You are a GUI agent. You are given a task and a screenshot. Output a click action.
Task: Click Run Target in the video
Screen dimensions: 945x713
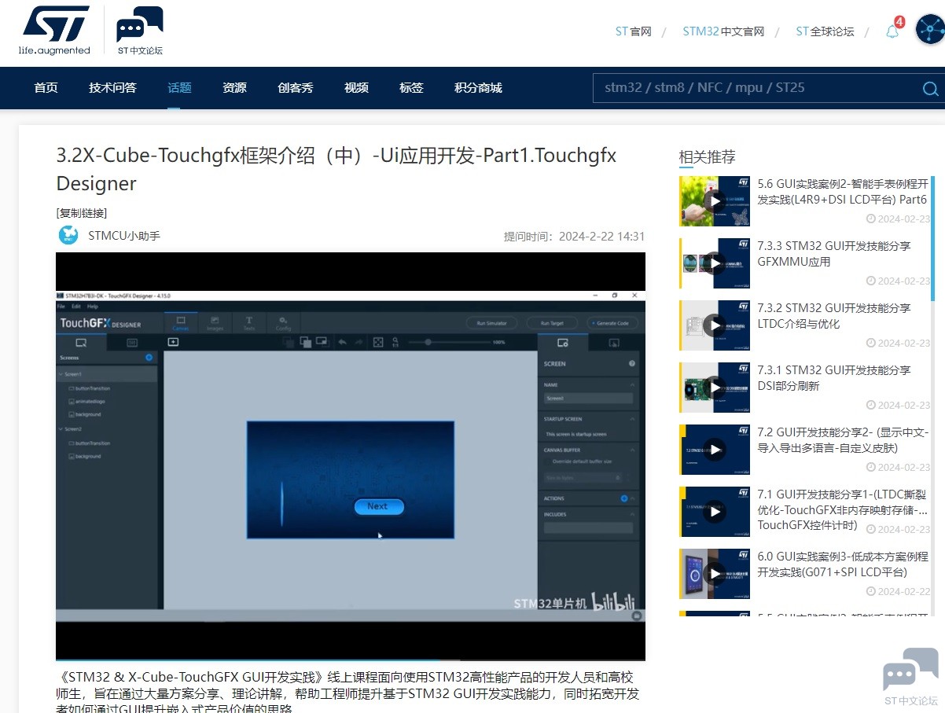coord(552,323)
